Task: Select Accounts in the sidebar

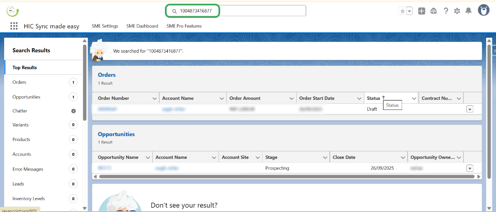Action: (43, 154)
